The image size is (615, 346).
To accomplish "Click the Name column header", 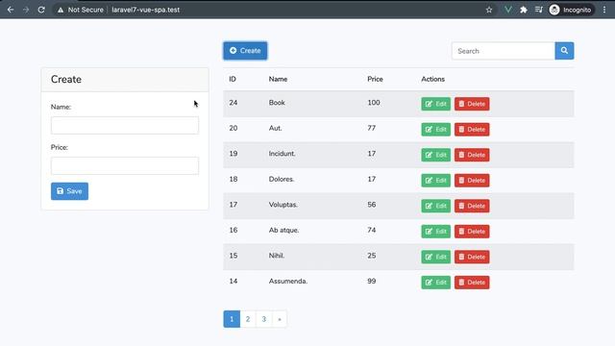I will click(x=278, y=79).
